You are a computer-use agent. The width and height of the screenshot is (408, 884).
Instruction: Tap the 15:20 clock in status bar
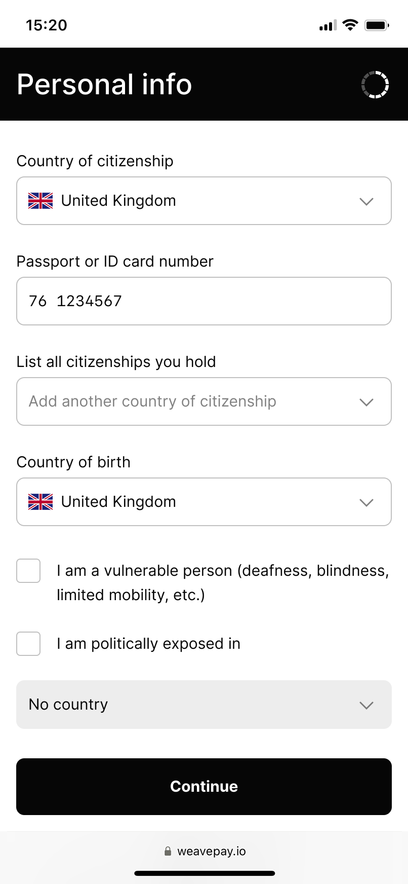point(47,25)
